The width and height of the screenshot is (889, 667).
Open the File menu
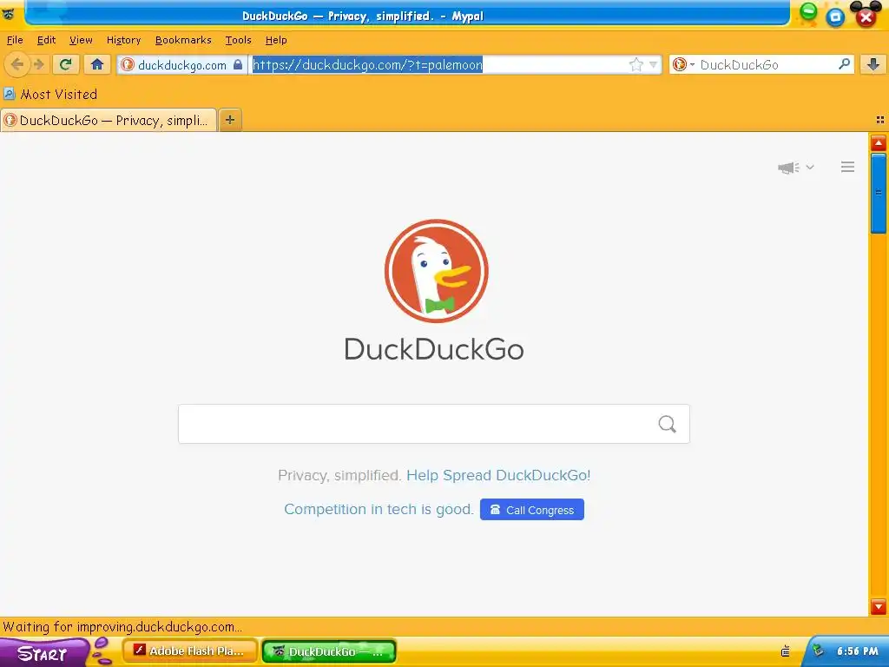tap(15, 40)
